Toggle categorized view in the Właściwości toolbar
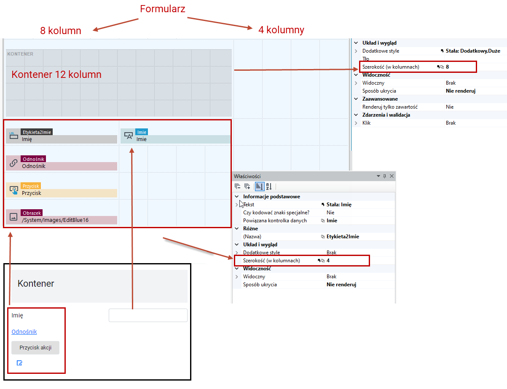Viewport: 507px width, 389px height. coord(259,187)
